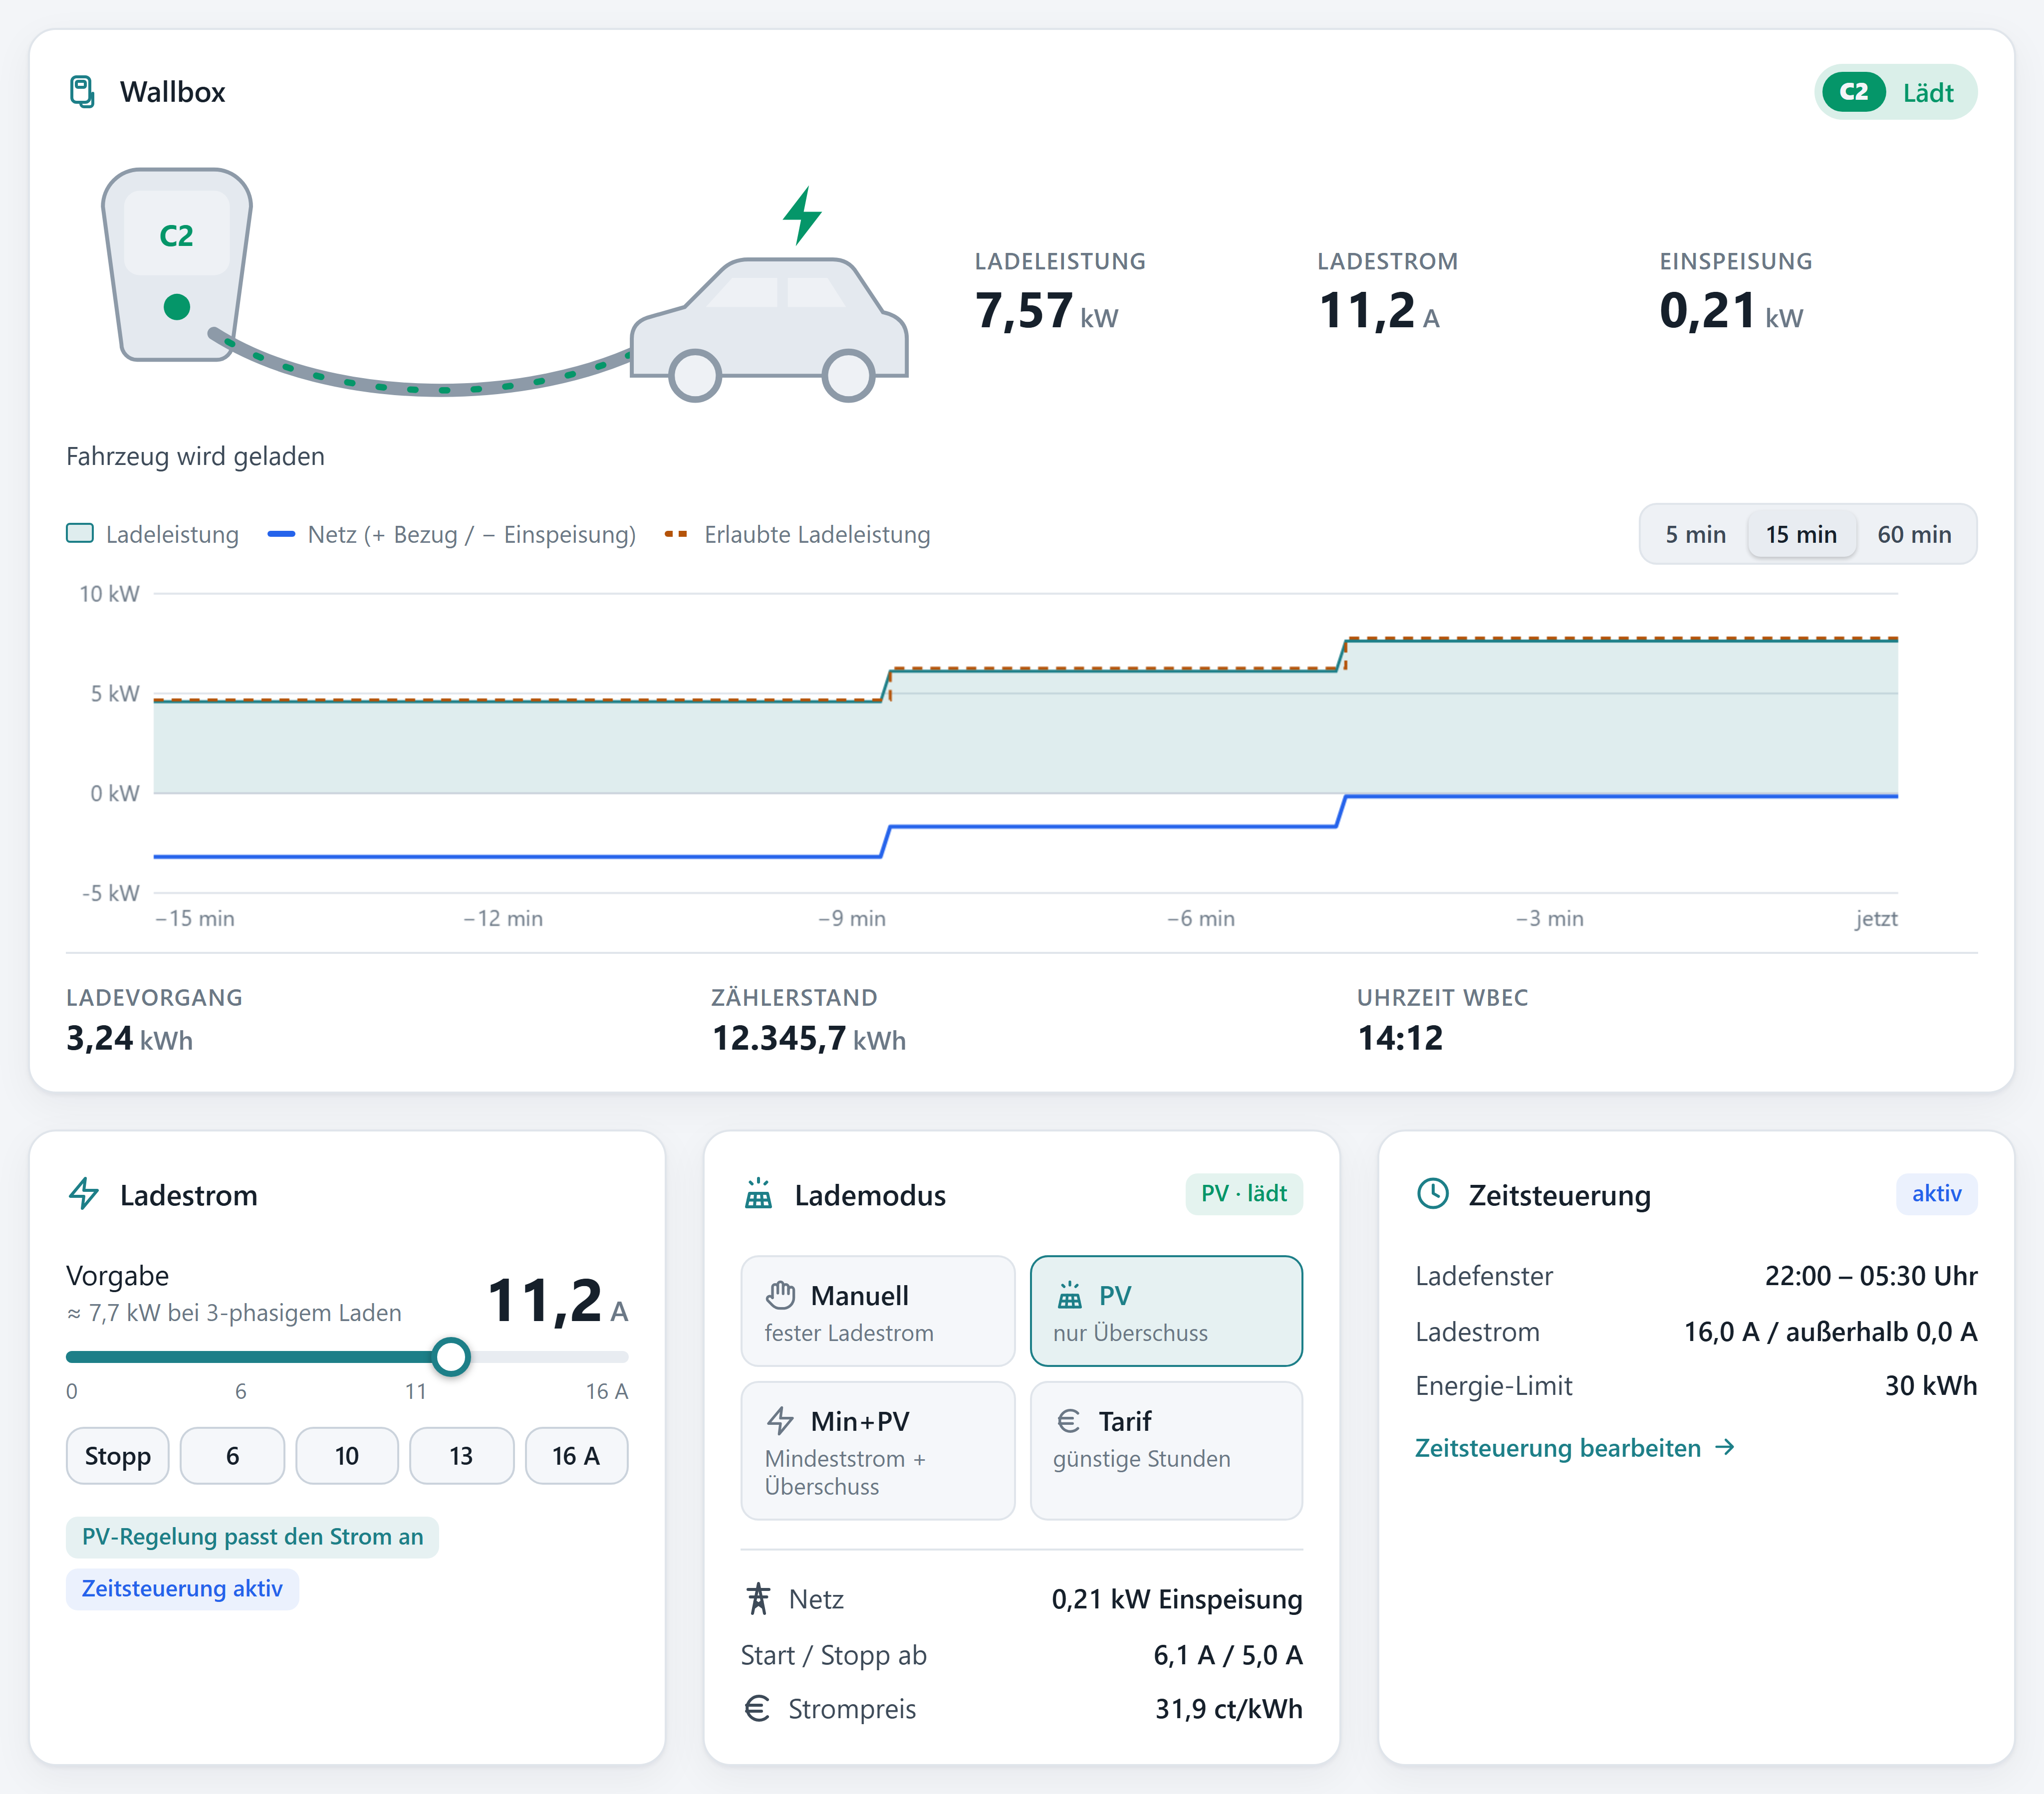The height and width of the screenshot is (1794, 2044).
Task: Switch chart range to 5 min
Action: click(x=1695, y=534)
